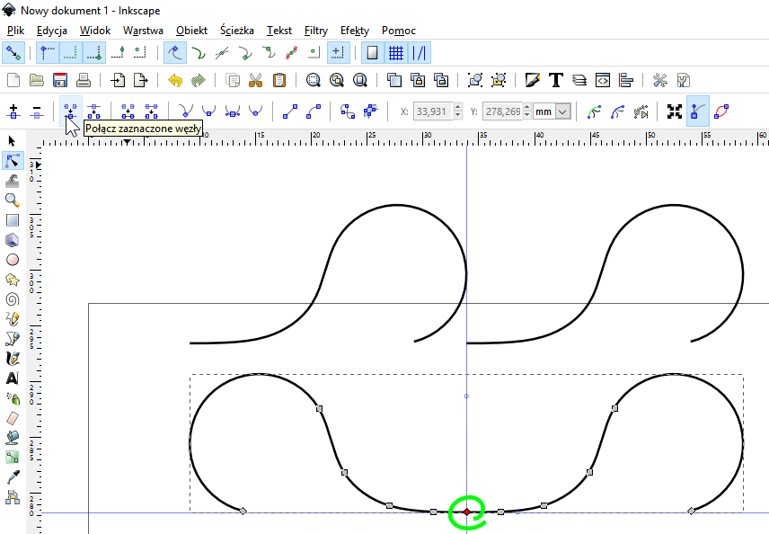
Task: Make selected nodes smooth
Action: [208, 111]
